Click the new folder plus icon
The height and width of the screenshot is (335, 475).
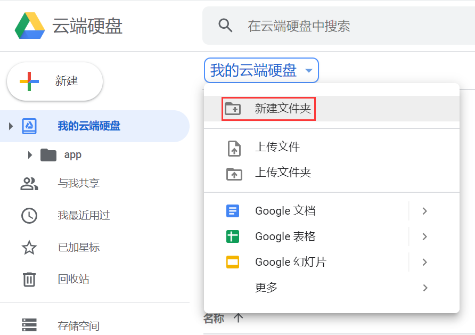(233, 109)
